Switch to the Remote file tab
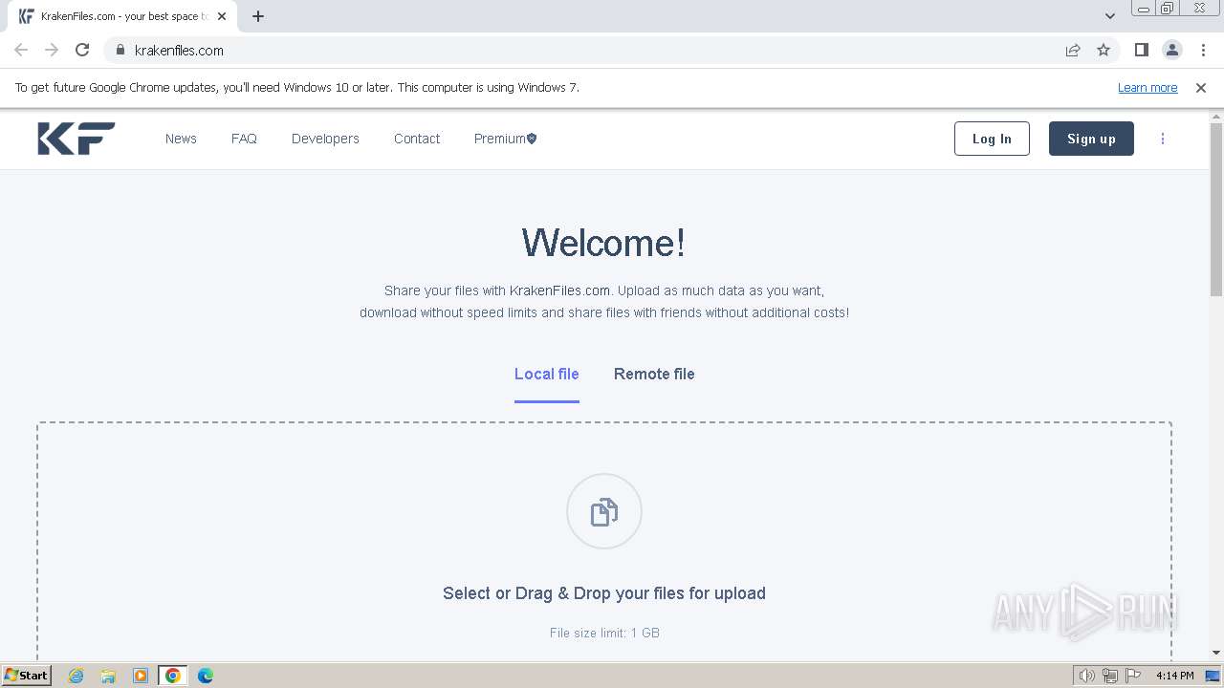This screenshot has width=1224, height=688. 654,374
